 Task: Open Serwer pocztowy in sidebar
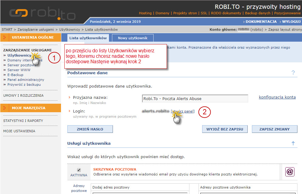tap(22, 65)
